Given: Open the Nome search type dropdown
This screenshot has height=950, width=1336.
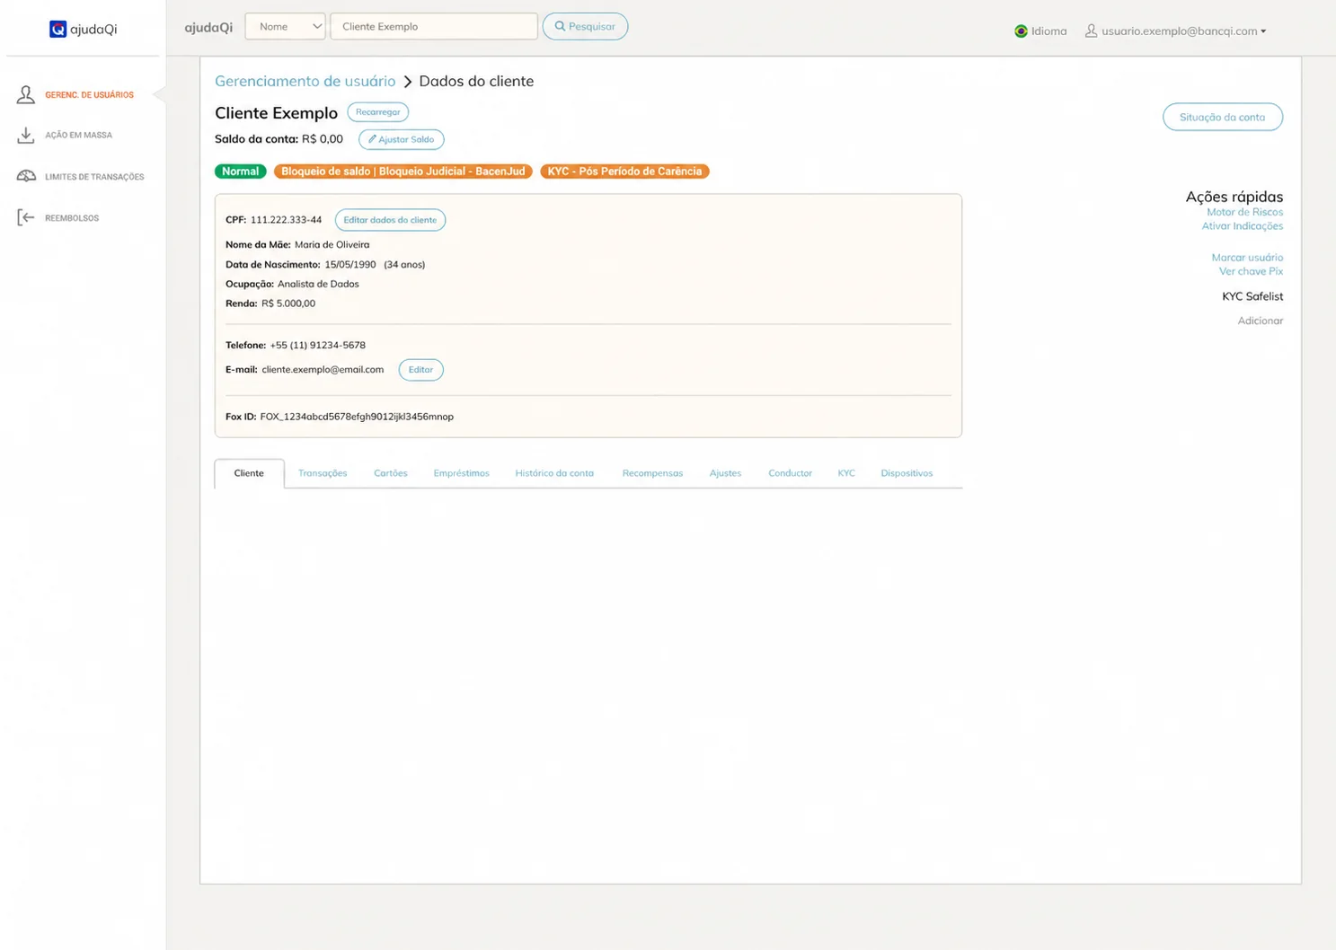Looking at the screenshot, I should 286,26.
